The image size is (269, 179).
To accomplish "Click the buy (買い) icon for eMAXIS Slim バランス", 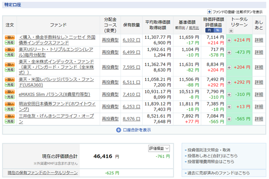I will (10, 92).
